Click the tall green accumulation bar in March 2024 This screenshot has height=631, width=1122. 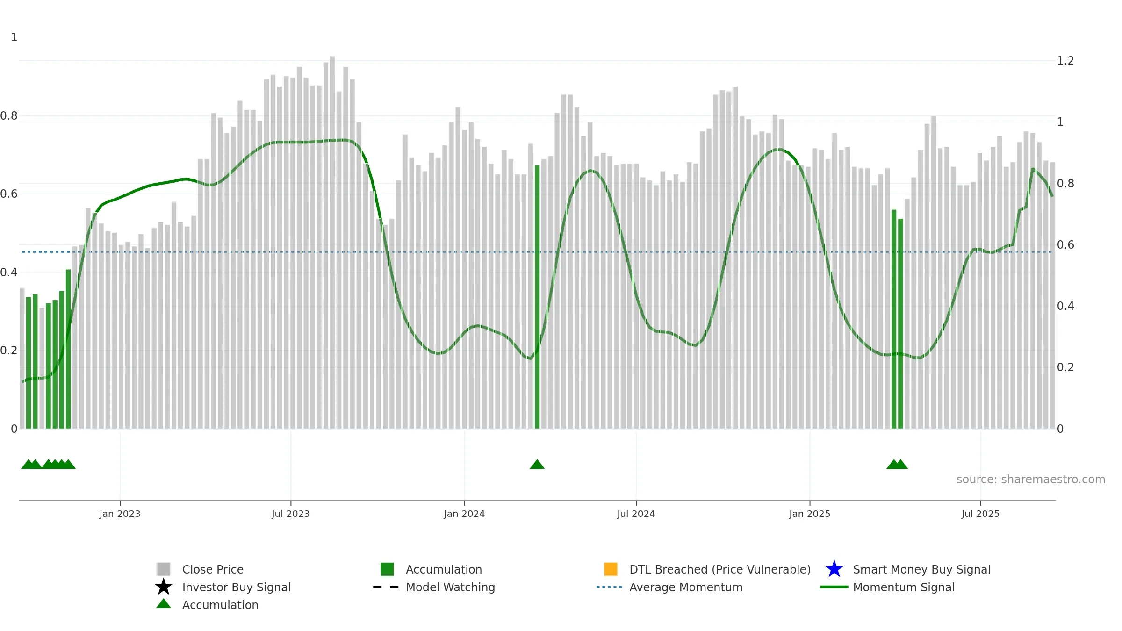pyautogui.click(x=537, y=297)
